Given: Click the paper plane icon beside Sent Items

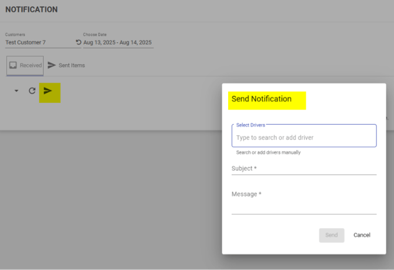Looking at the screenshot, I should (x=52, y=65).
